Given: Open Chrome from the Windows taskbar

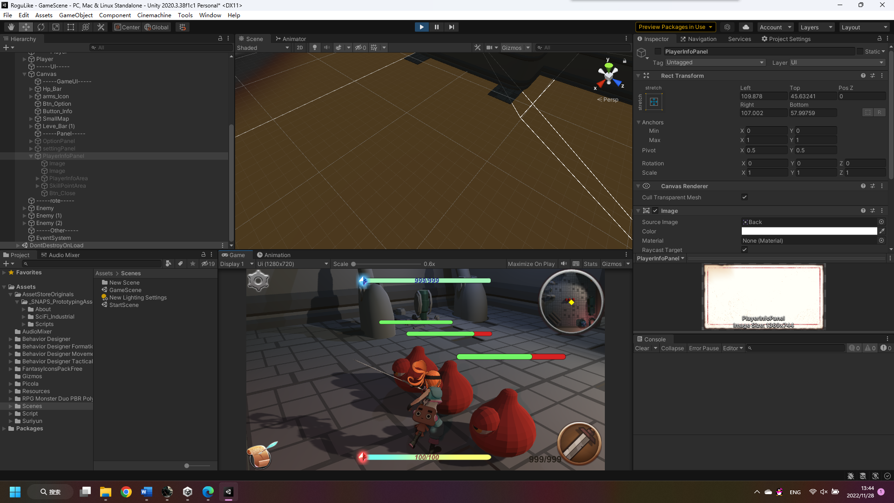Looking at the screenshot, I should (126, 492).
